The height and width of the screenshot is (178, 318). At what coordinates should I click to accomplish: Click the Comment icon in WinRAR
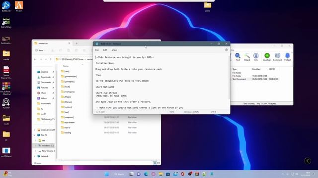[x=277, y=57]
